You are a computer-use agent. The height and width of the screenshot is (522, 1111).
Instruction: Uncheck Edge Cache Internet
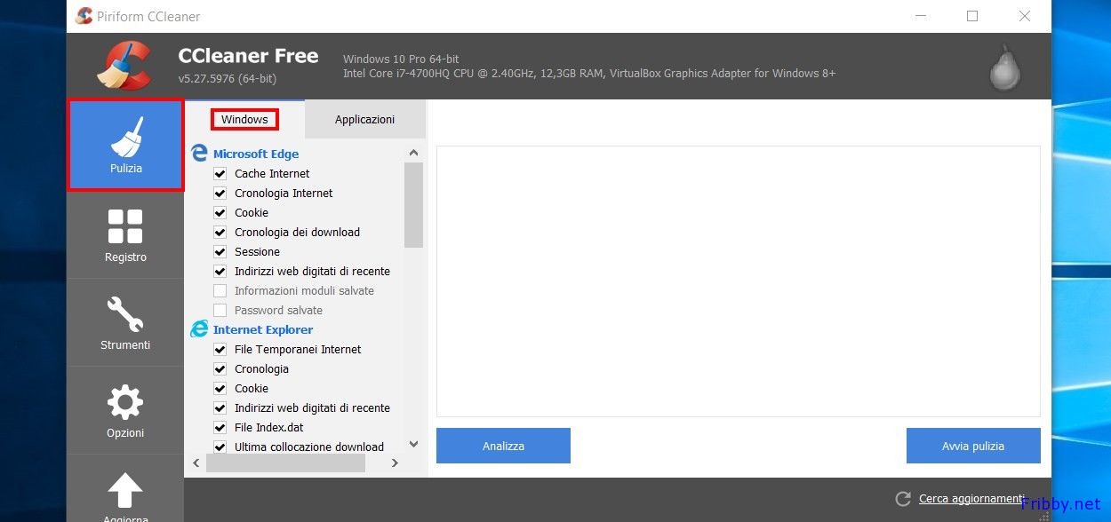[220, 173]
